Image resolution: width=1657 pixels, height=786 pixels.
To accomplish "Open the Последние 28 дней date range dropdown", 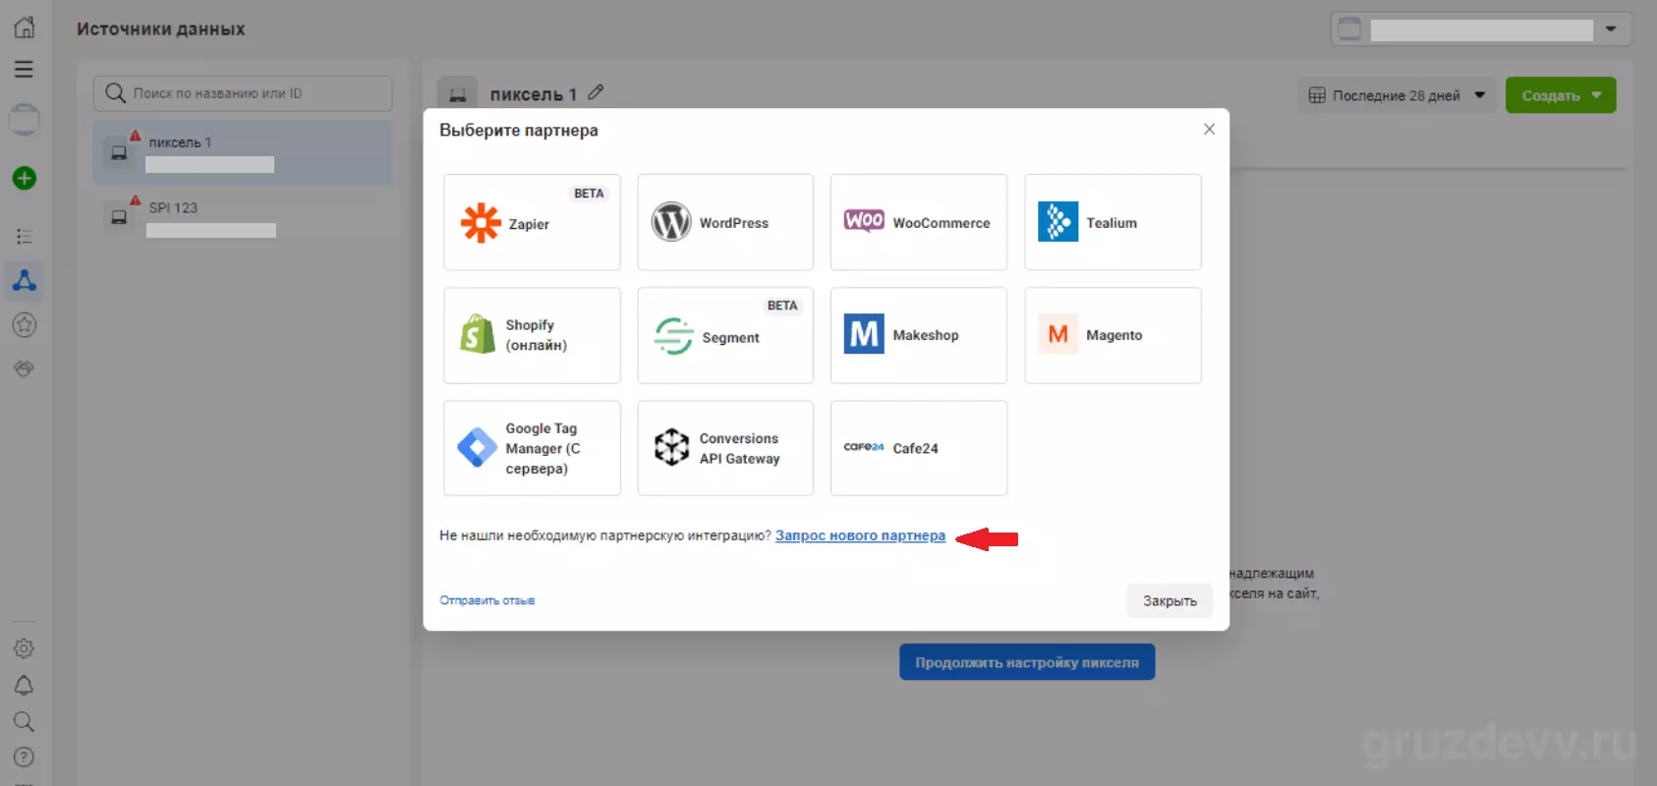I will 1397,95.
